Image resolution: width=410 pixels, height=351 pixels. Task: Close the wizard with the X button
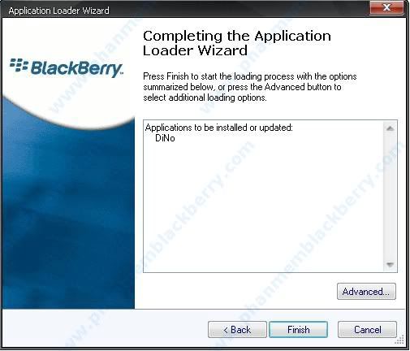[386, 7]
